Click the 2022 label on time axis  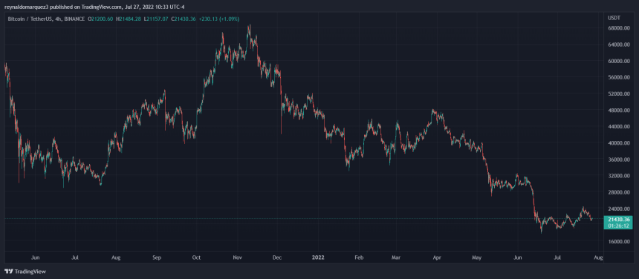point(318,257)
